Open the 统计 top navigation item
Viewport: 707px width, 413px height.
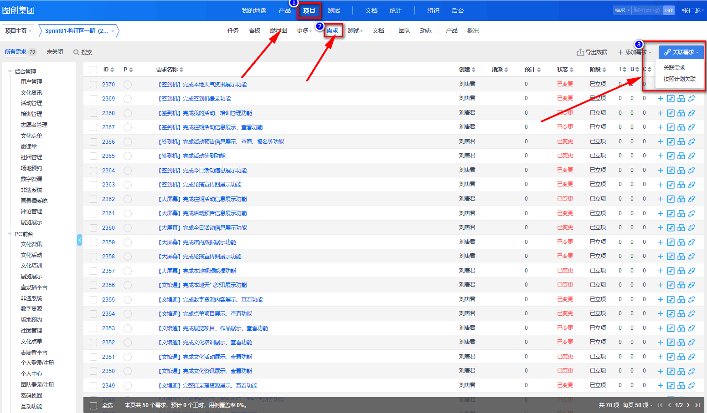[396, 10]
